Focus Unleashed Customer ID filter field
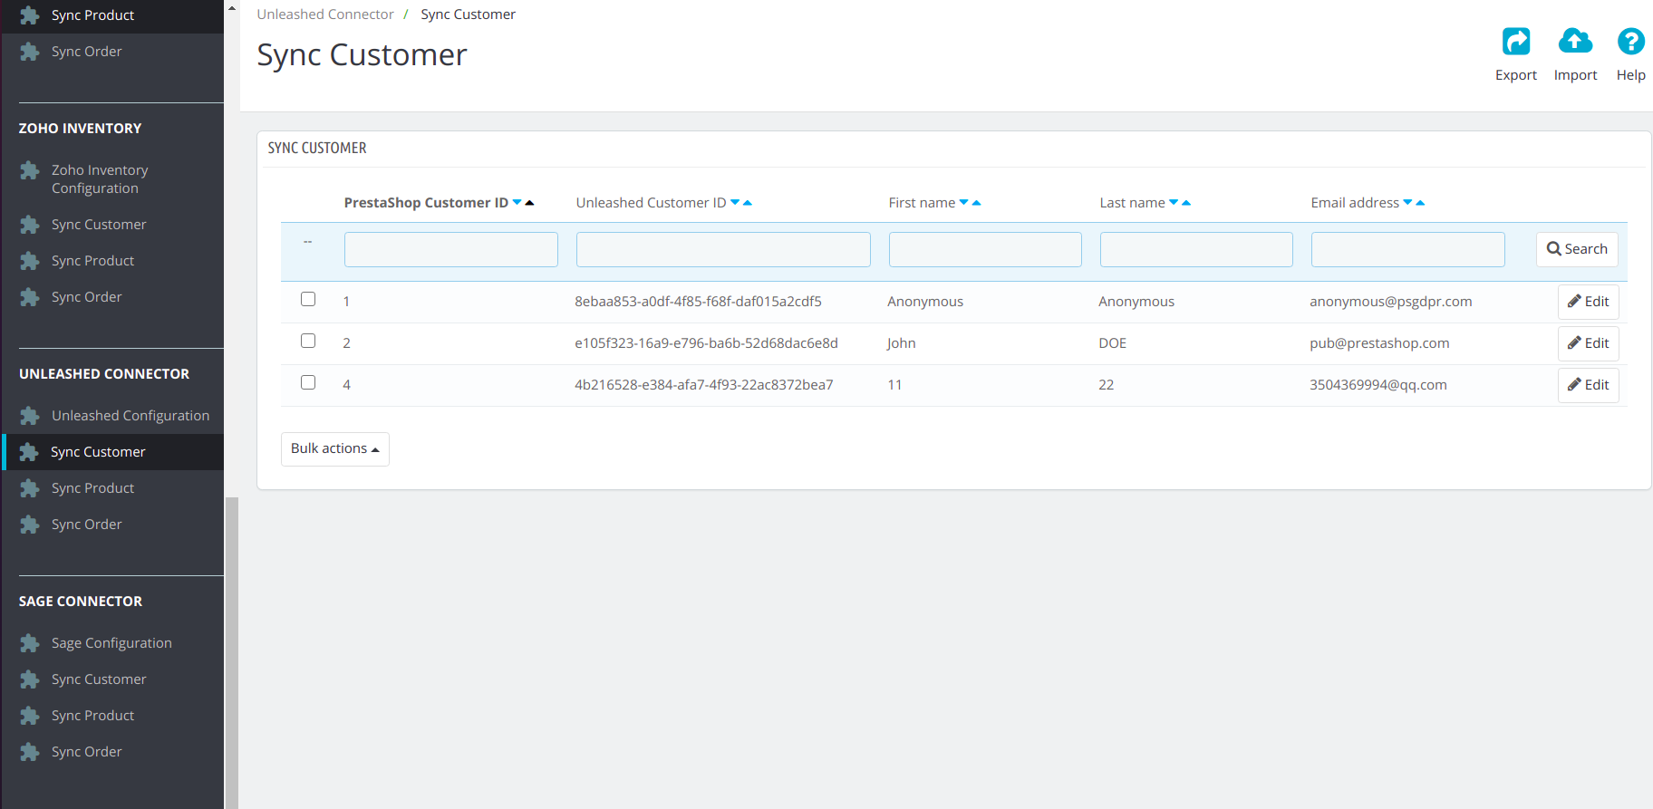 pyautogui.click(x=723, y=249)
